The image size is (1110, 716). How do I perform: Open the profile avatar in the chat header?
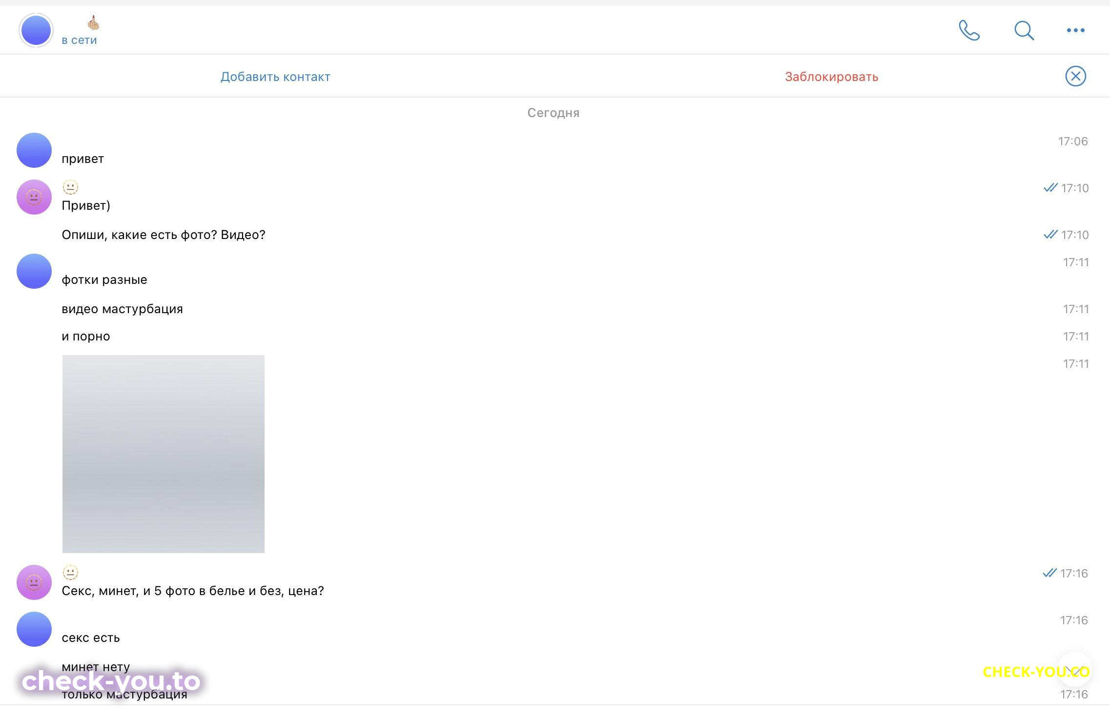point(36,30)
